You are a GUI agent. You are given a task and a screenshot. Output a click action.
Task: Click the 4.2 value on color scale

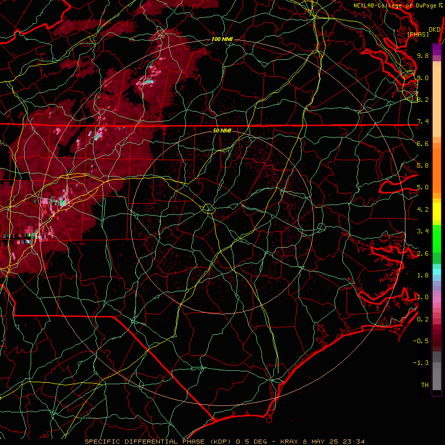pos(423,210)
